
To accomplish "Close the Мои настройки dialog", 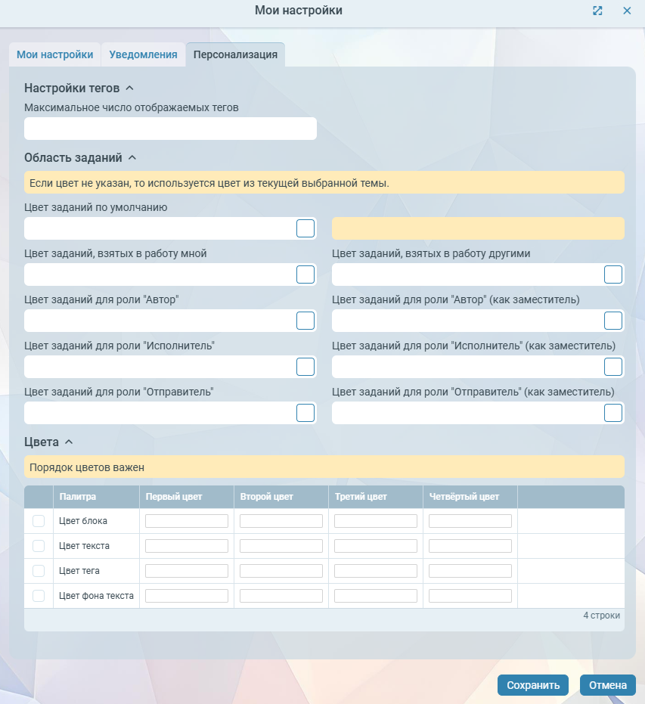I will pyautogui.click(x=627, y=11).
